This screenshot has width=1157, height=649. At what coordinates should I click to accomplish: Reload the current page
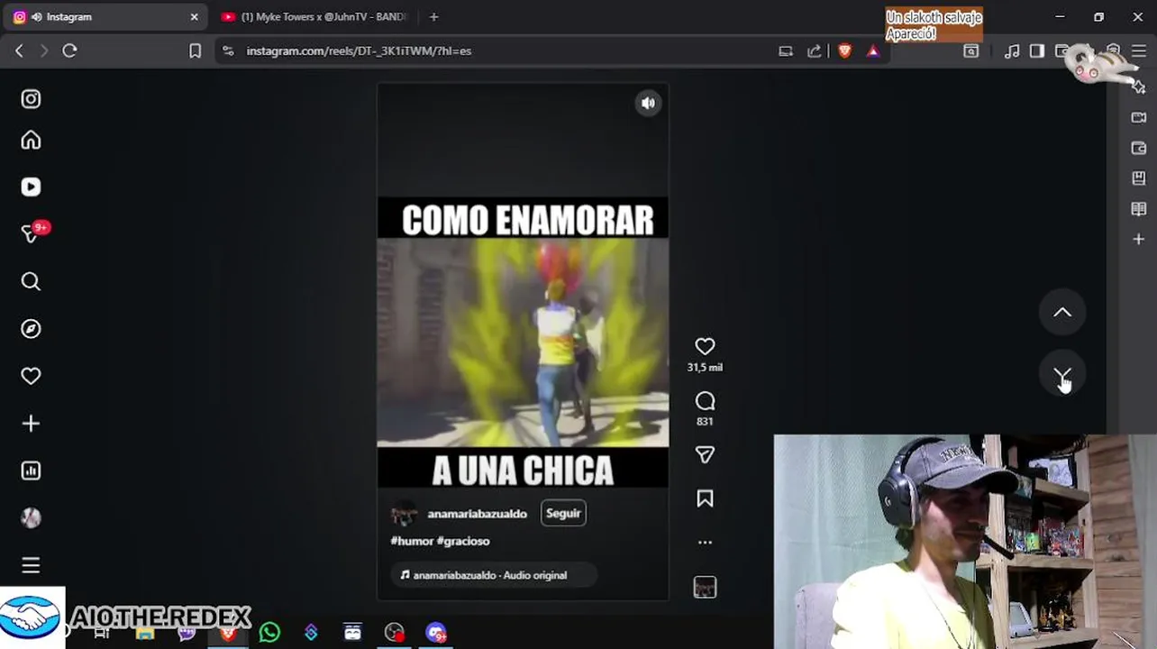click(x=69, y=51)
